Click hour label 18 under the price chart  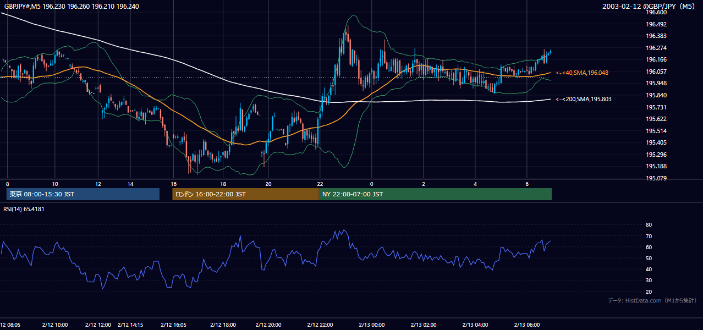click(223, 184)
